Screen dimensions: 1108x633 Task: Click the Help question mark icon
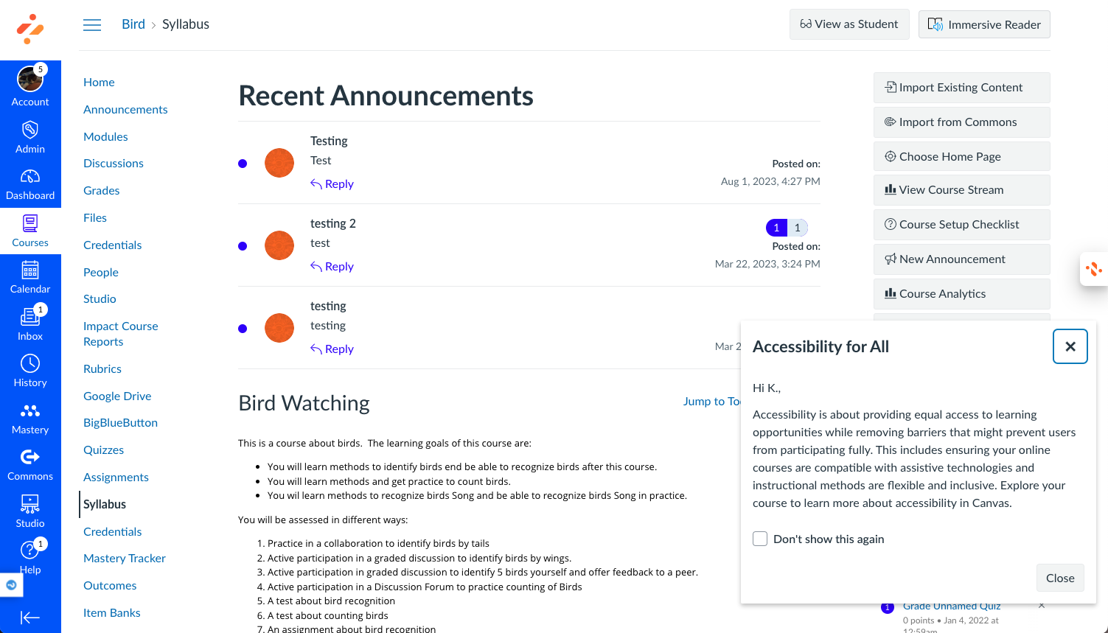pos(29,550)
